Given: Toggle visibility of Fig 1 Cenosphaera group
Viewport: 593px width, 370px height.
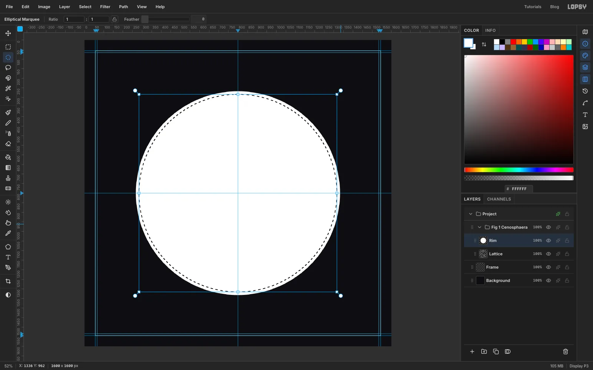Looking at the screenshot, I should pos(549,227).
